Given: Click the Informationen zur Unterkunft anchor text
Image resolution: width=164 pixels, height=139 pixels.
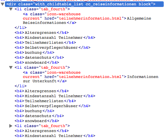Looking at the screenshot, I should pyautogui.click(x=91, y=79).
